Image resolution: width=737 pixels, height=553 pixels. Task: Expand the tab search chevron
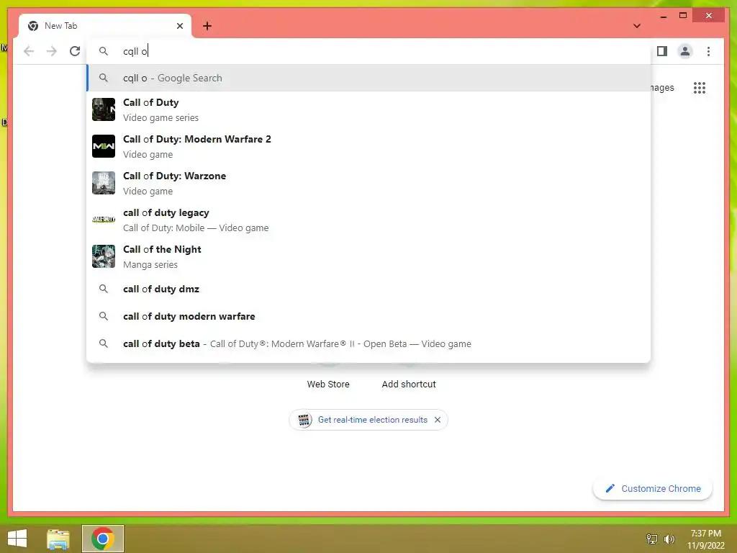click(637, 26)
